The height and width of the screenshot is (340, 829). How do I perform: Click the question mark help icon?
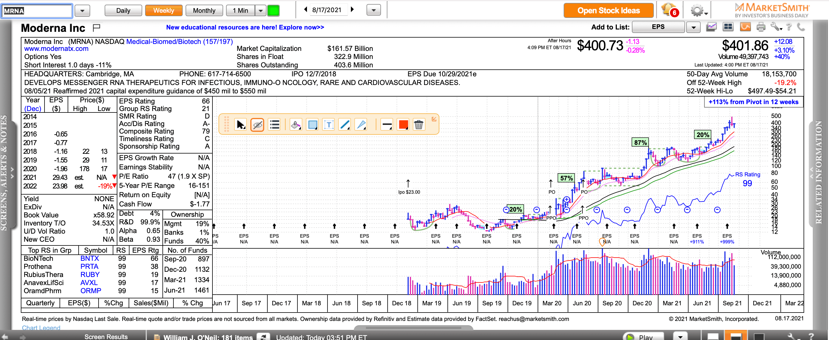coord(789,27)
